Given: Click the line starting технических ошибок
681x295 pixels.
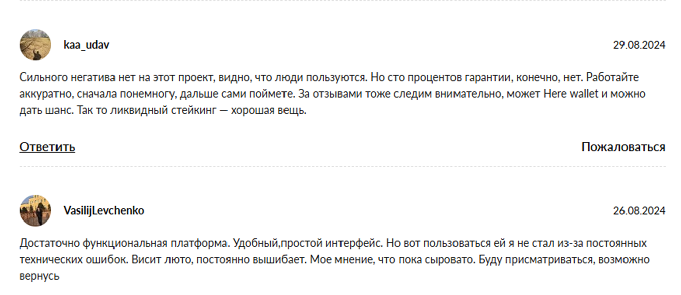Looking at the screenshot, I should pos(334,260).
